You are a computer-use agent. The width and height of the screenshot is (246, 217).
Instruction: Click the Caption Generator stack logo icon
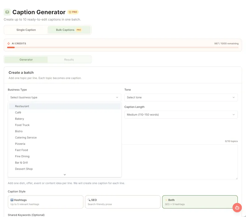pos(7,12)
